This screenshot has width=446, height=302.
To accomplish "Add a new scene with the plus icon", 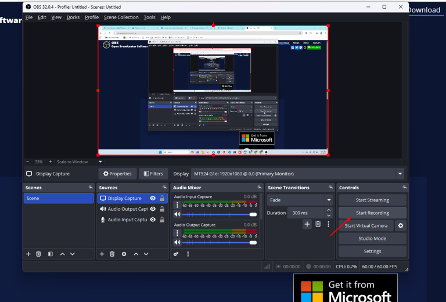I will (x=28, y=254).
